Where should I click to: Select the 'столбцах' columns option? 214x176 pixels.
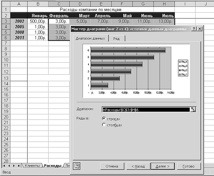point(104,125)
